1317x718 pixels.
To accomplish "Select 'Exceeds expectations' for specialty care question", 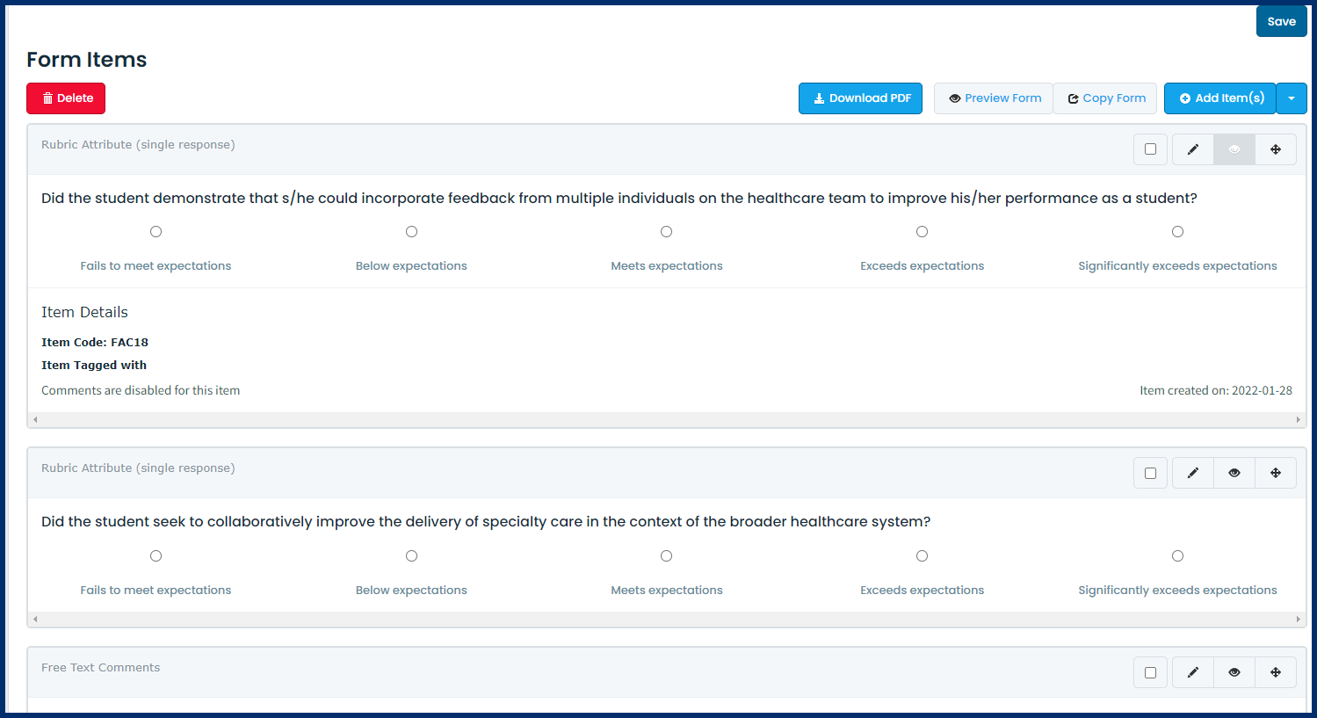I will [x=922, y=555].
